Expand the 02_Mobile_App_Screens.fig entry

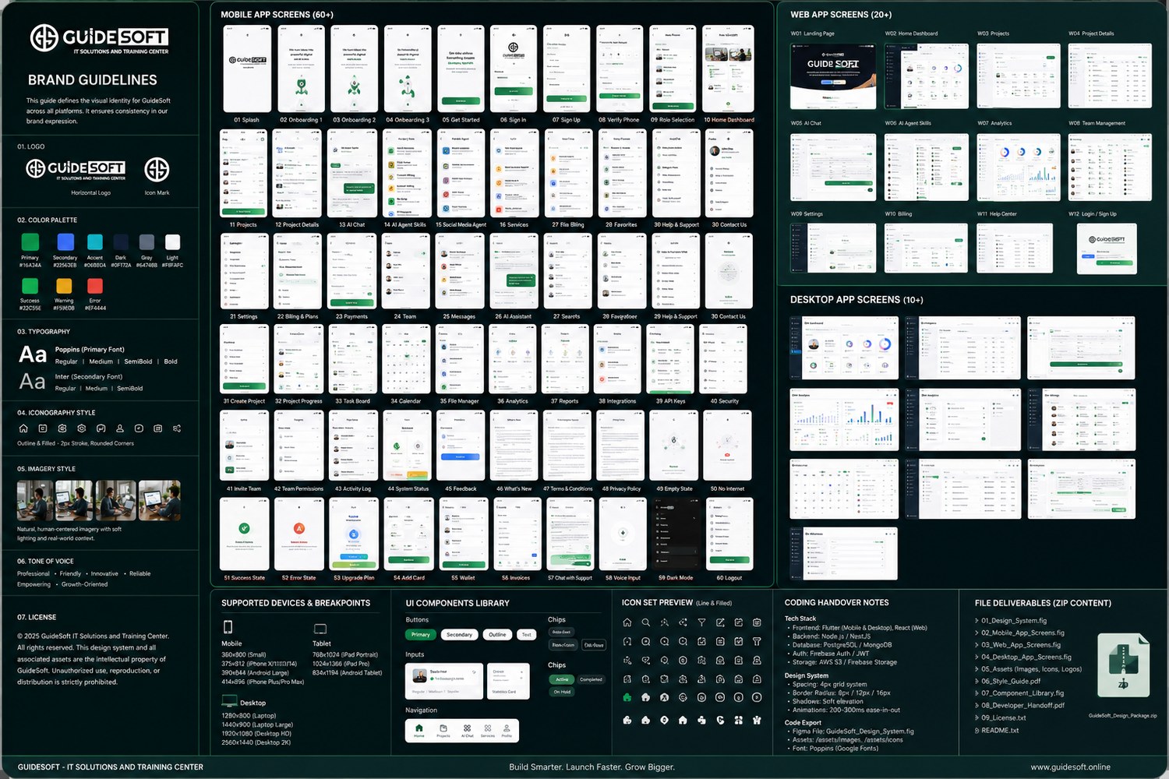tap(977, 633)
